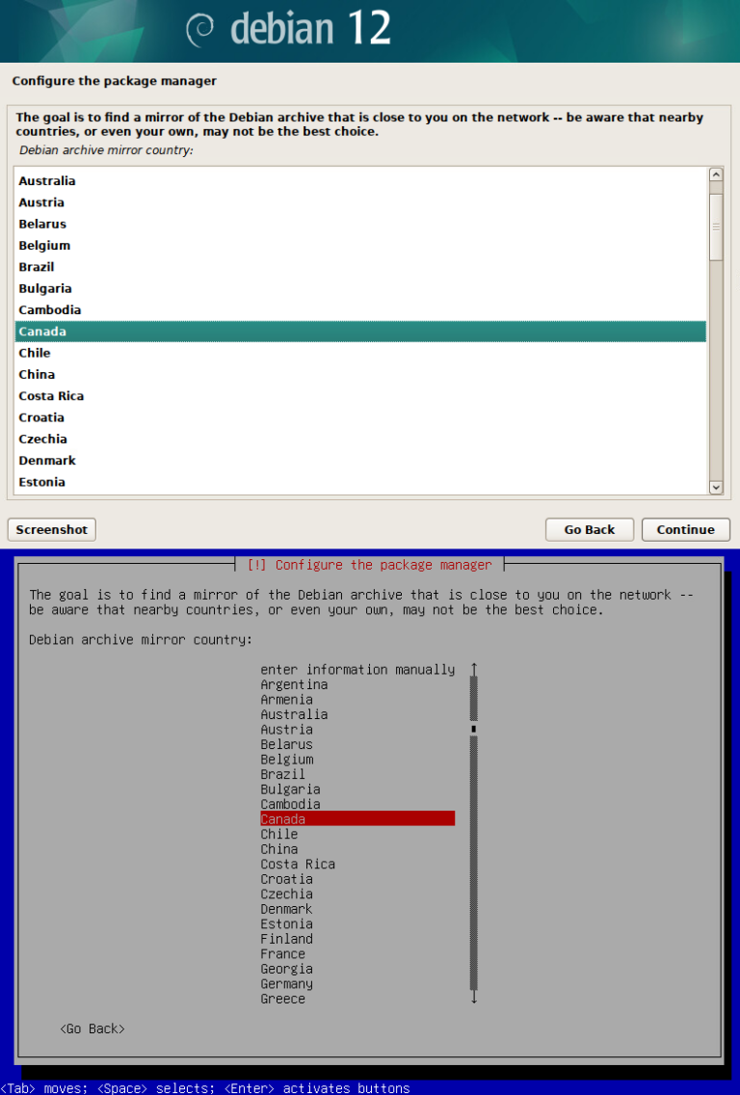Viewport: 740px width, 1095px height.
Task: Activate <Go Back> in the text installer
Action: coord(92,1028)
